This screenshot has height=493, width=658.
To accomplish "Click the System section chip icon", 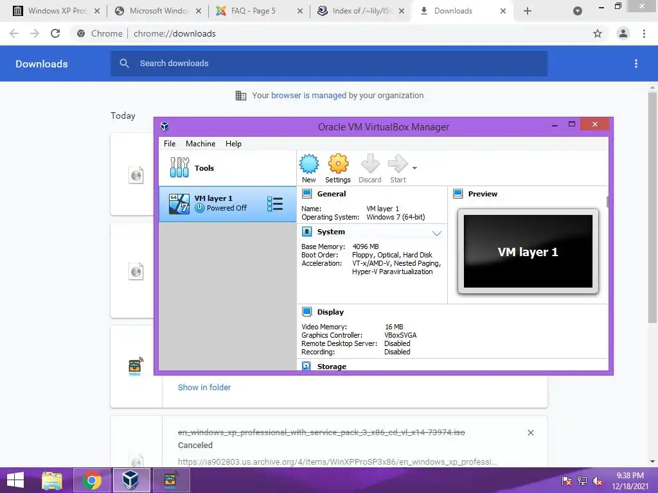I will point(307,232).
